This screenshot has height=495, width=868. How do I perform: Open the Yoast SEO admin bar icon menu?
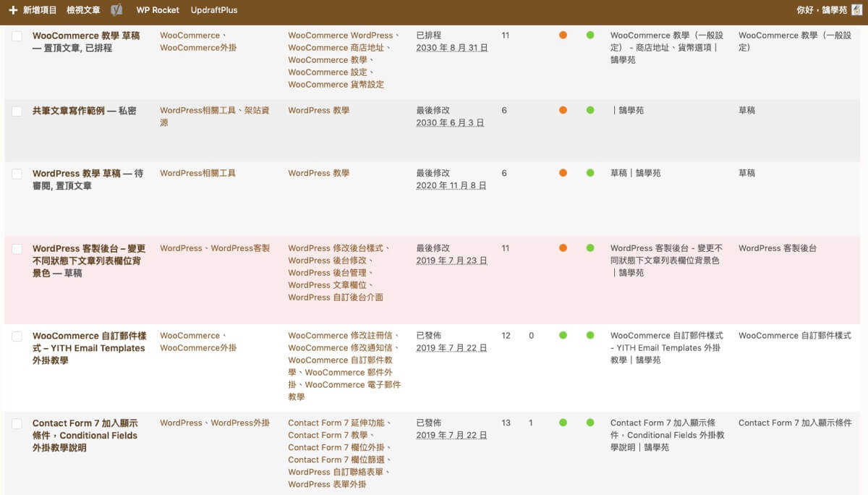(x=116, y=10)
